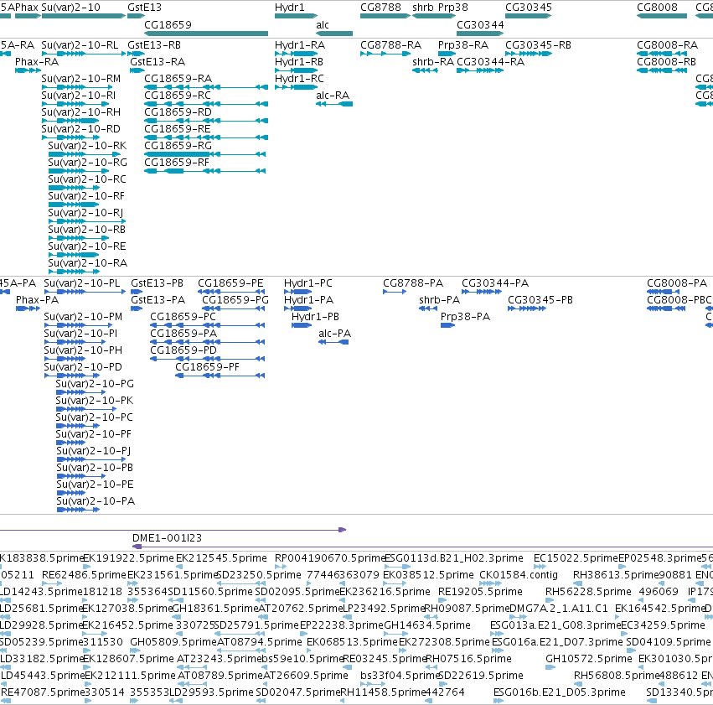
Task: Open the CG30344 gene feature
Action: (480, 34)
